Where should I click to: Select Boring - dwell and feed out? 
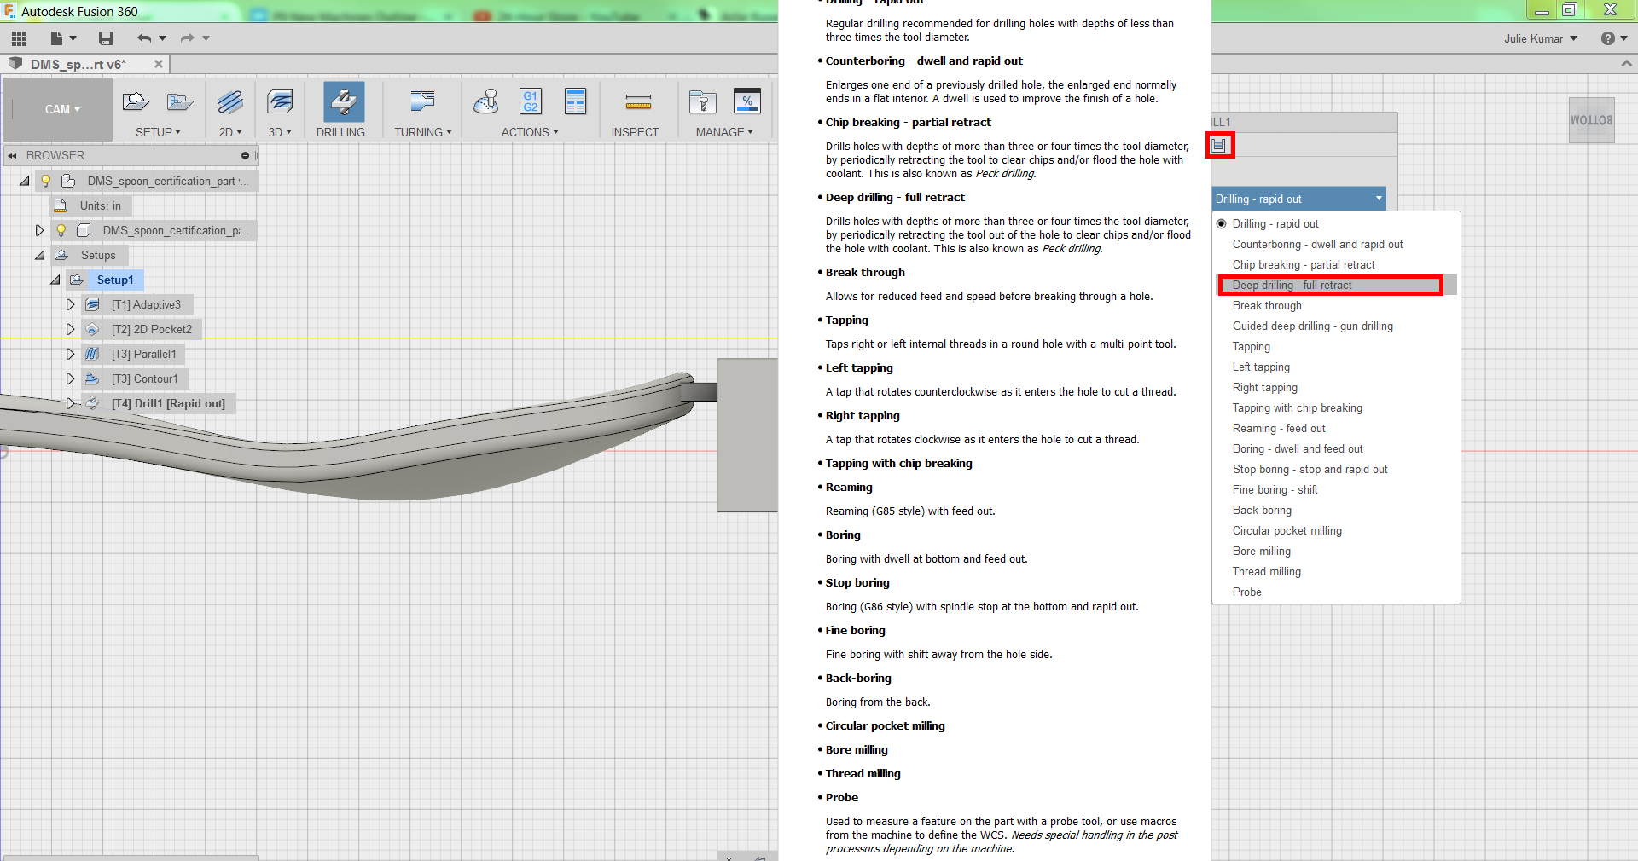click(1298, 449)
